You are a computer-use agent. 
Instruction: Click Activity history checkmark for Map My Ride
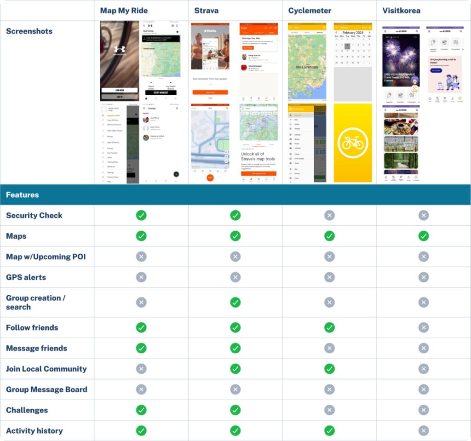click(141, 430)
